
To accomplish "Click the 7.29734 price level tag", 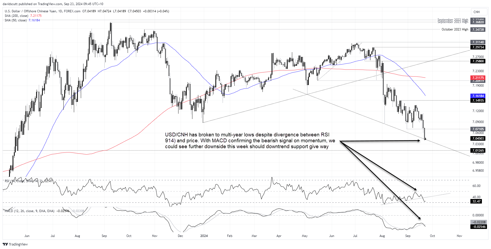I will pos(478,47).
